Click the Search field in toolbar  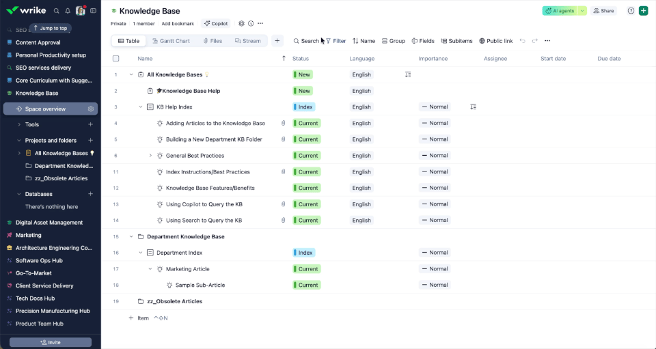306,41
